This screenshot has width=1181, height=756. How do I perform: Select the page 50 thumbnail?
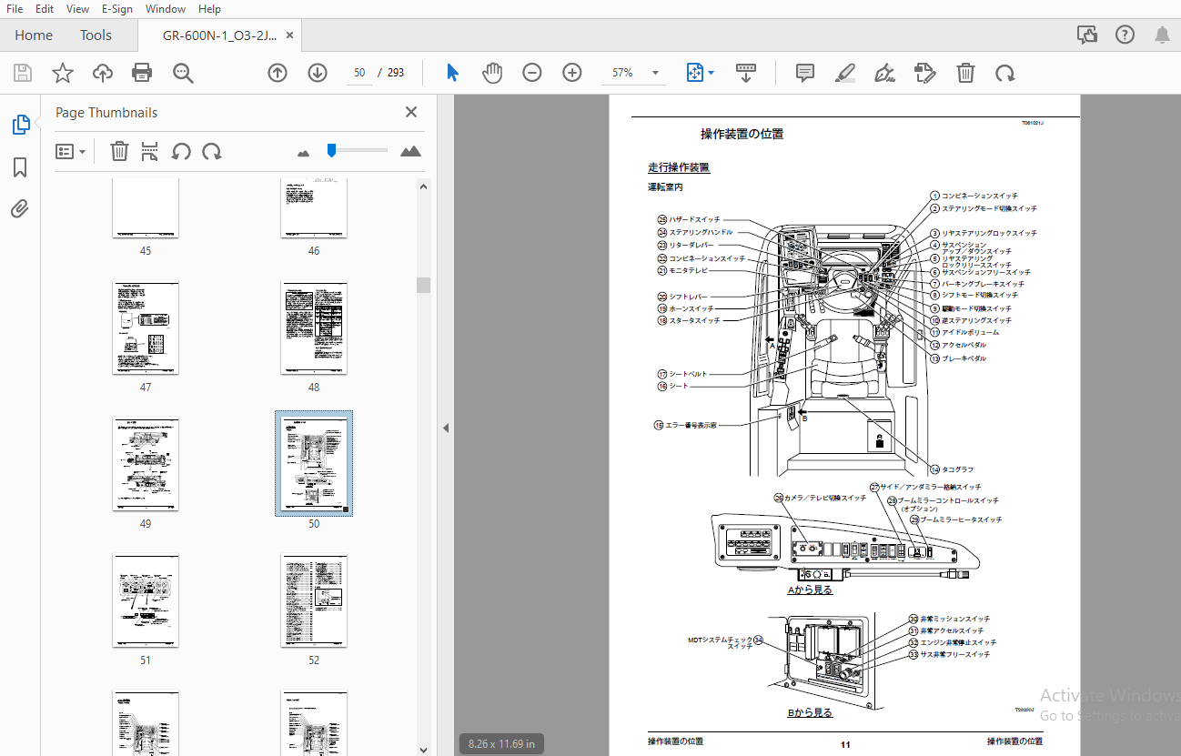click(x=314, y=464)
